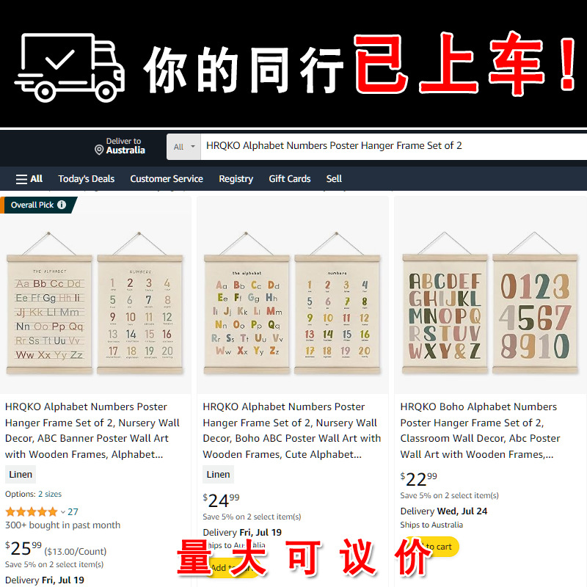Click the 2 sizes options link
Image resolution: width=587 pixels, height=587 pixels.
click(x=50, y=494)
